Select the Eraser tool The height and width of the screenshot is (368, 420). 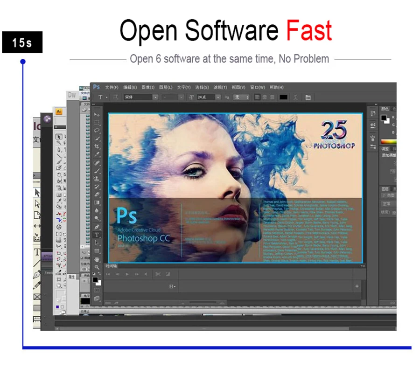[97, 194]
